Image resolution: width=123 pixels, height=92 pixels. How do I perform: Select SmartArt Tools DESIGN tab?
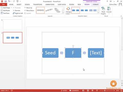pyautogui.click(x=87, y=5)
